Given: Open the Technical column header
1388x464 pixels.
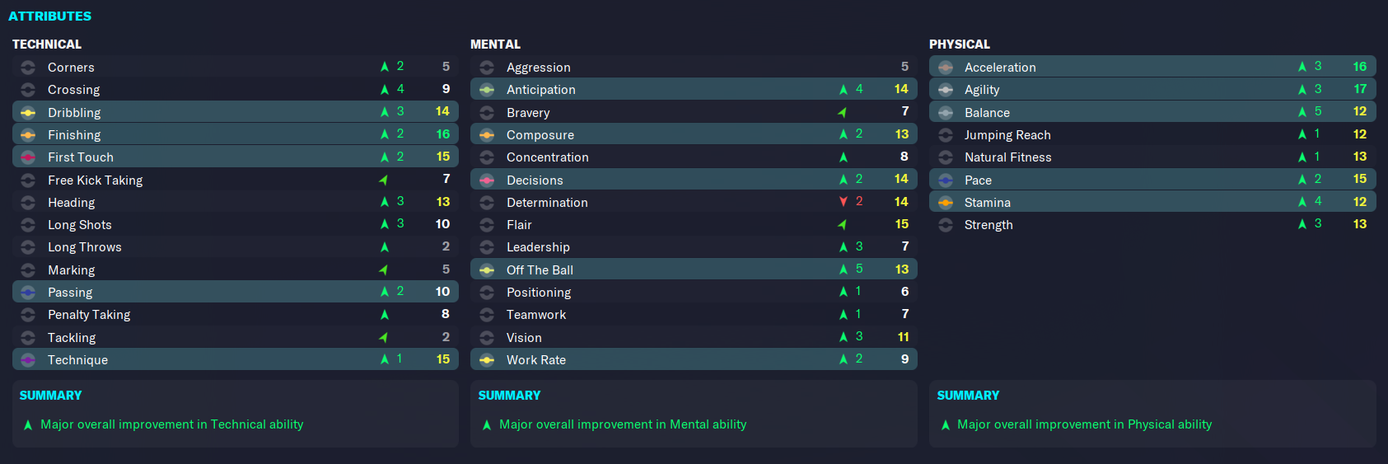Looking at the screenshot, I should [47, 45].
